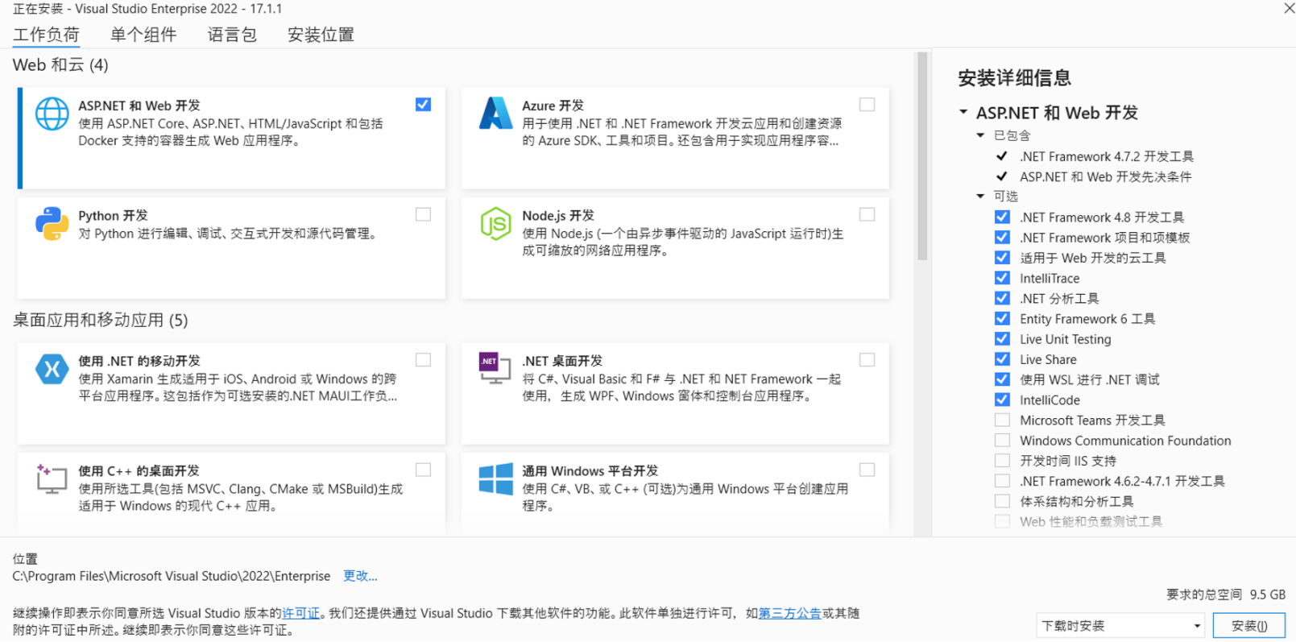Enable 体系结构和分析工具 component

point(1002,501)
